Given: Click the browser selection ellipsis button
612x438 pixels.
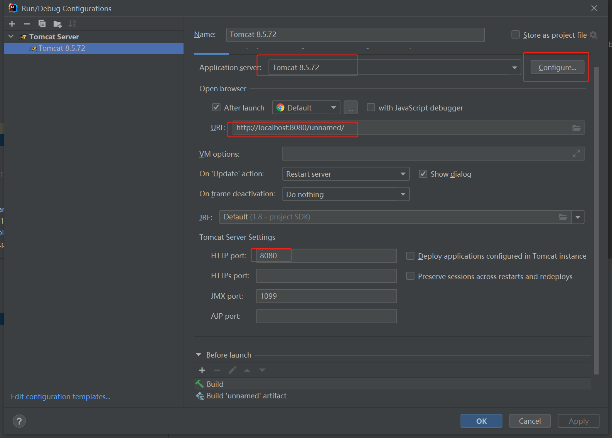Looking at the screenshot, I should (x=351, y=108).
